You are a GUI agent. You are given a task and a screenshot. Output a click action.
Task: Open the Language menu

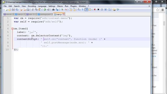42,6
